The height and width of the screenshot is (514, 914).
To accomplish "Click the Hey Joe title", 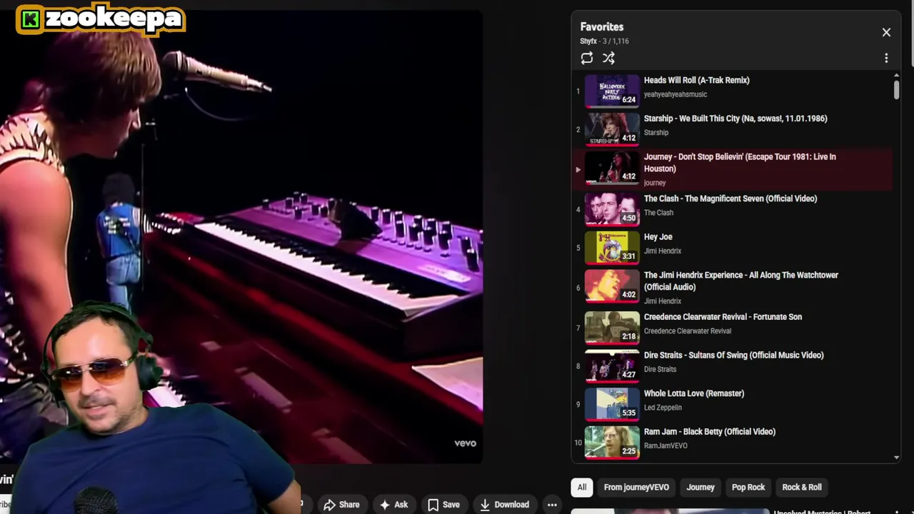I will [x=658, y=237].
